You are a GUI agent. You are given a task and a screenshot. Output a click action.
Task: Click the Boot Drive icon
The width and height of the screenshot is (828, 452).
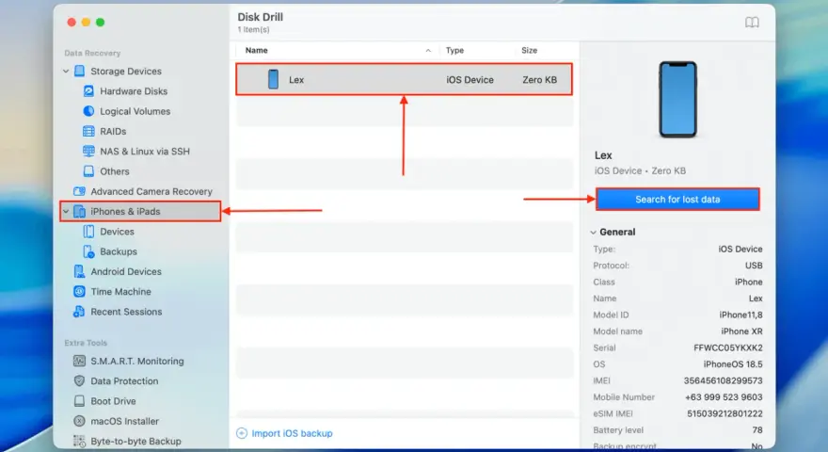[79, 401]
